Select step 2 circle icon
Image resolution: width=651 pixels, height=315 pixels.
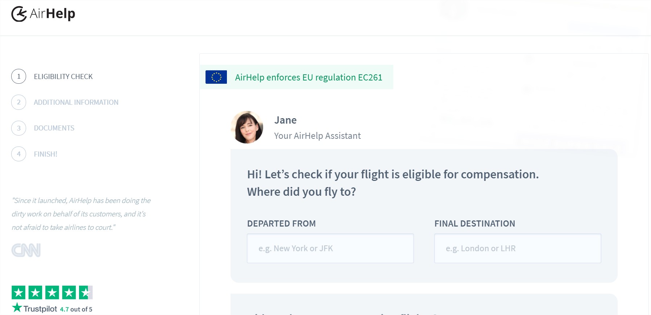[18, 102]
